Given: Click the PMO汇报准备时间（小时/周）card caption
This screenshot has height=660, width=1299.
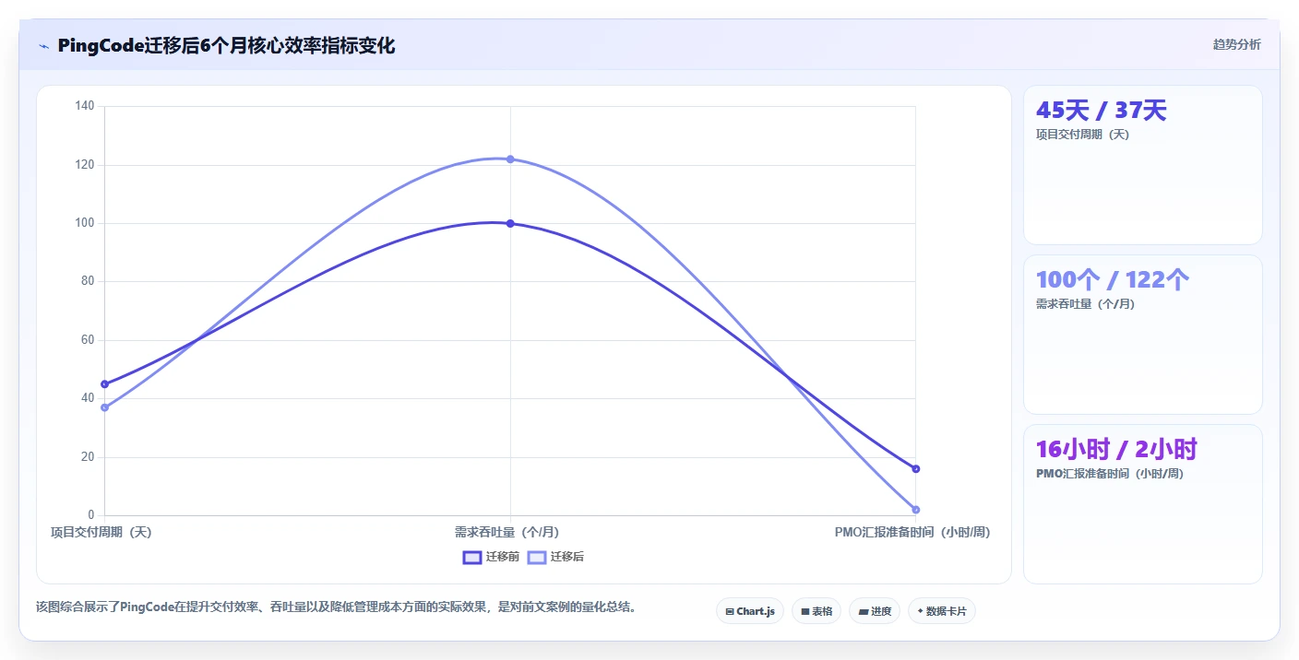Looking at the screenshot, I should (1110, 474).
